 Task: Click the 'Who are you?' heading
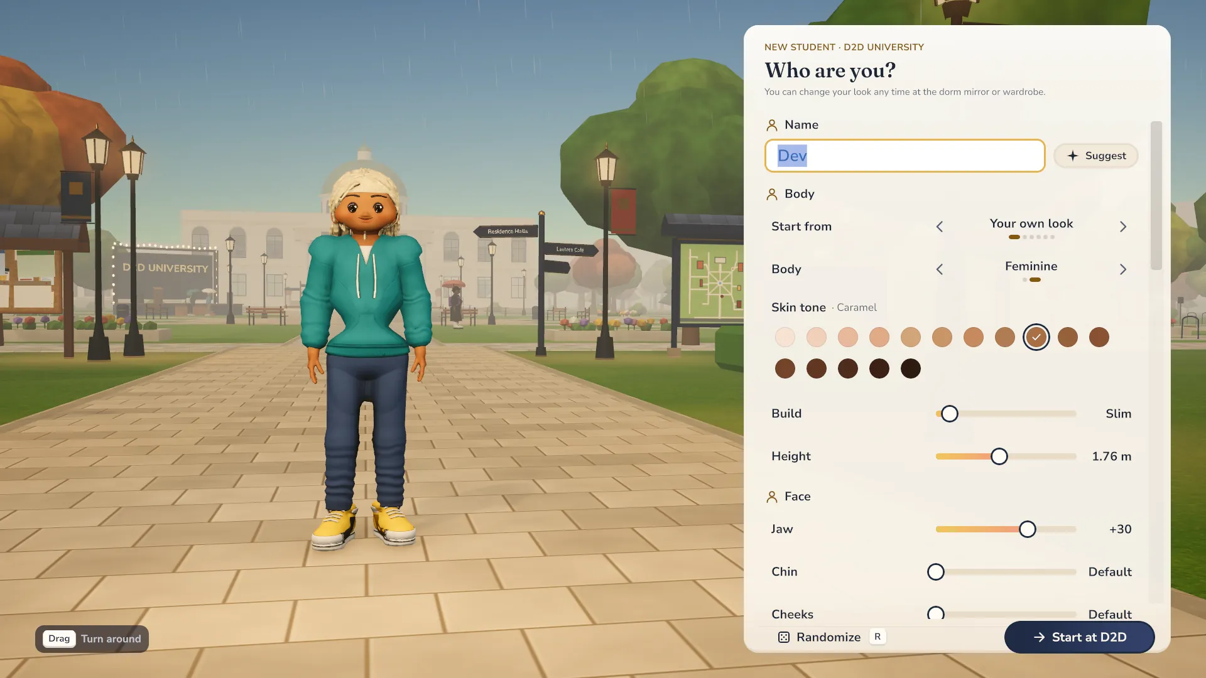(830, 70)
